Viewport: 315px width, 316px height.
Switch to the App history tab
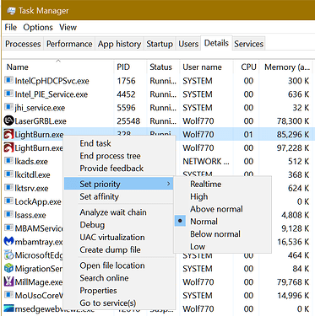(119, 44)
